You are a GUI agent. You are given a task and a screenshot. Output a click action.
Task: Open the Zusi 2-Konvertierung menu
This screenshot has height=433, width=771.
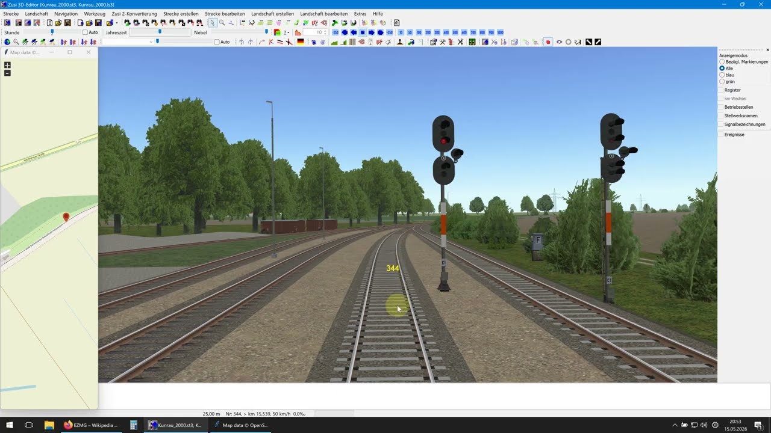click(x=134, y=14)
